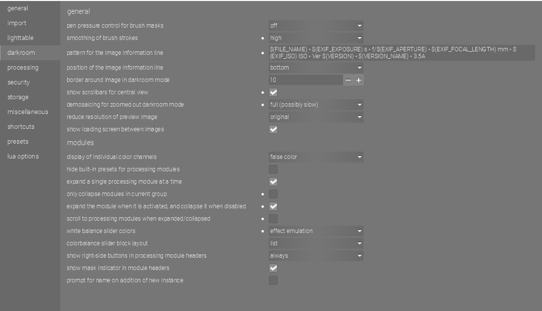Check prompt for name on new instance
This screenshot has width=542, height=311.
point(273,280)
